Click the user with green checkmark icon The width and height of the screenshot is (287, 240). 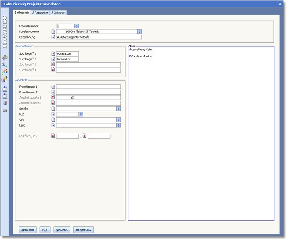[x=5, y=64]
